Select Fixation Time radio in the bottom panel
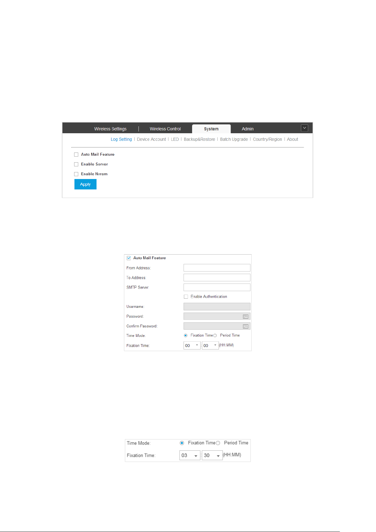 pos(182,443)
